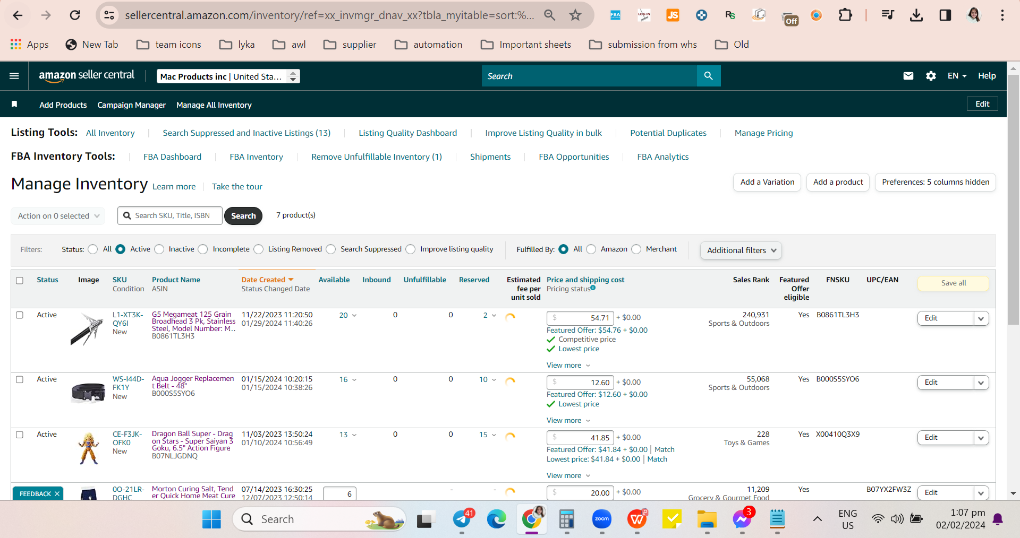Open the Chrome extensions puzzle icon

pyautogui.click(x=845, y=15)
